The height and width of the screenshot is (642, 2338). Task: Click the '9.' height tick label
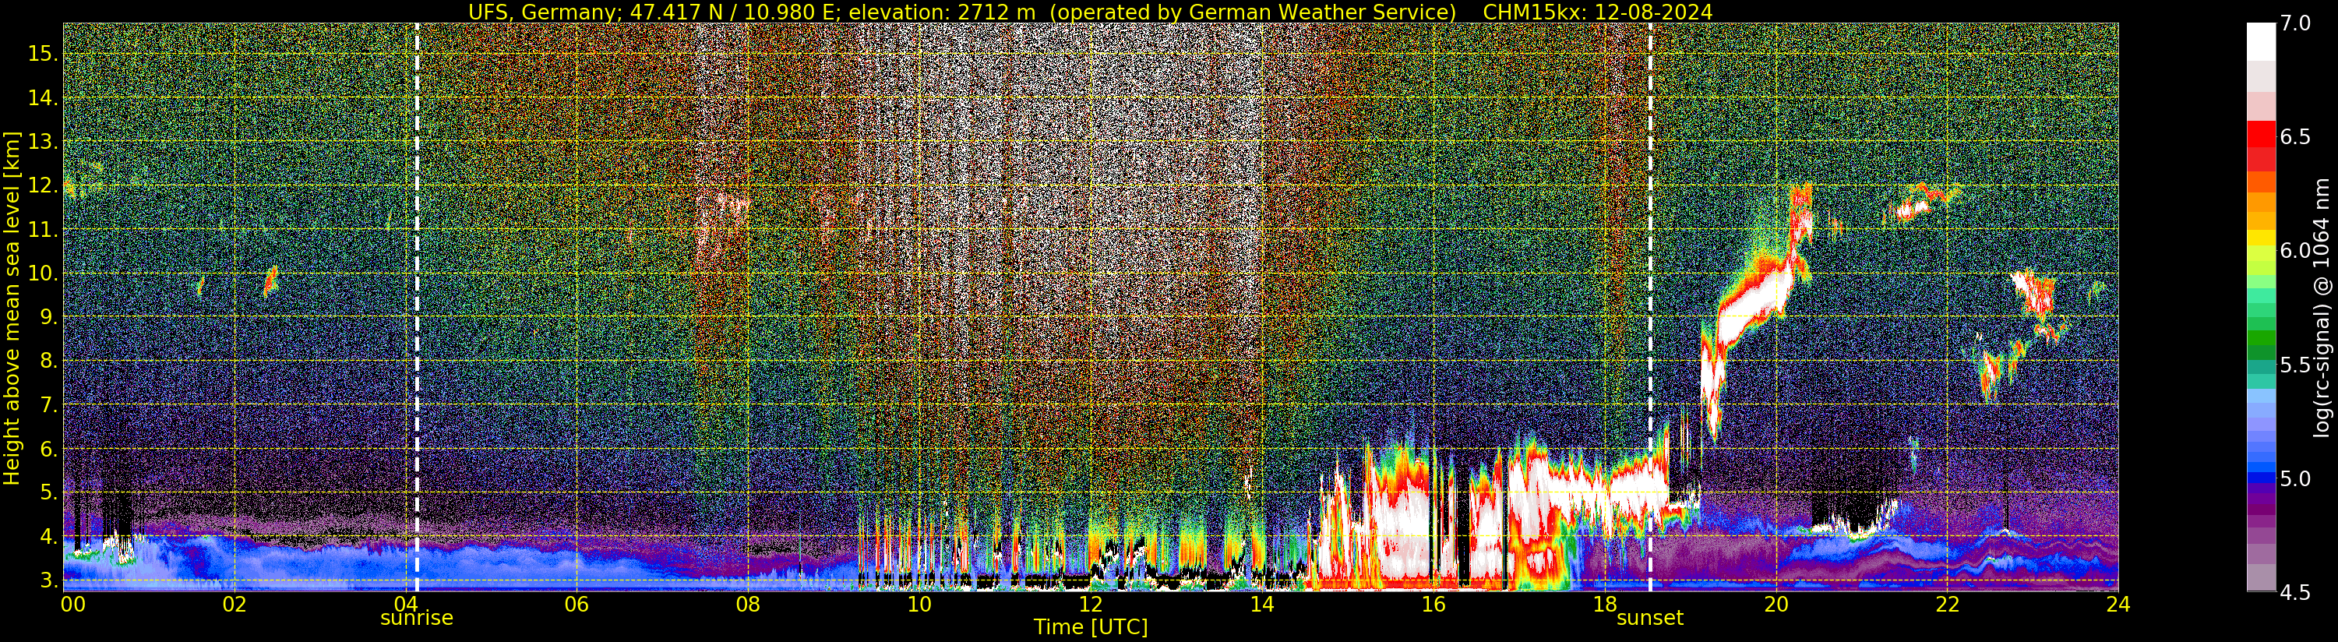click(x=48, y=317)
